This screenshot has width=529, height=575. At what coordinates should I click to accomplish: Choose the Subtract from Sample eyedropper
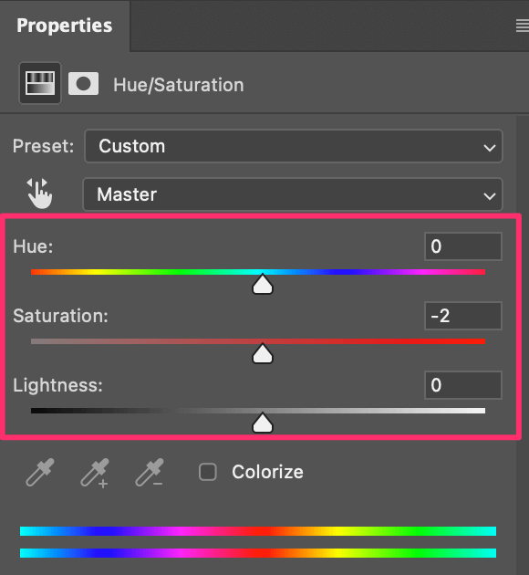tap(150, 473)
